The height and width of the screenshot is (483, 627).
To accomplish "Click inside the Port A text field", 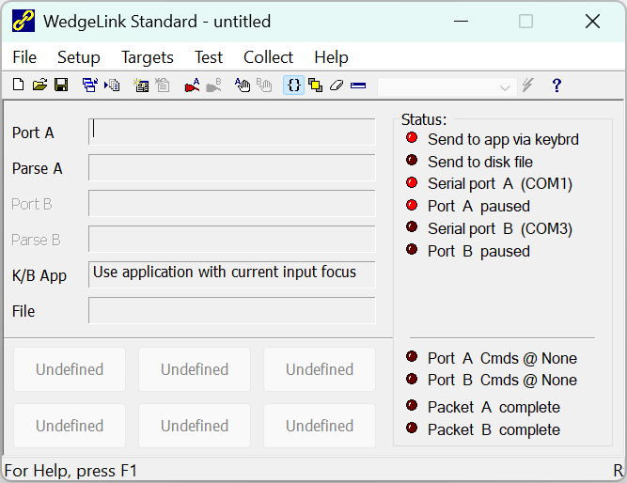I will tap(232, 132).
